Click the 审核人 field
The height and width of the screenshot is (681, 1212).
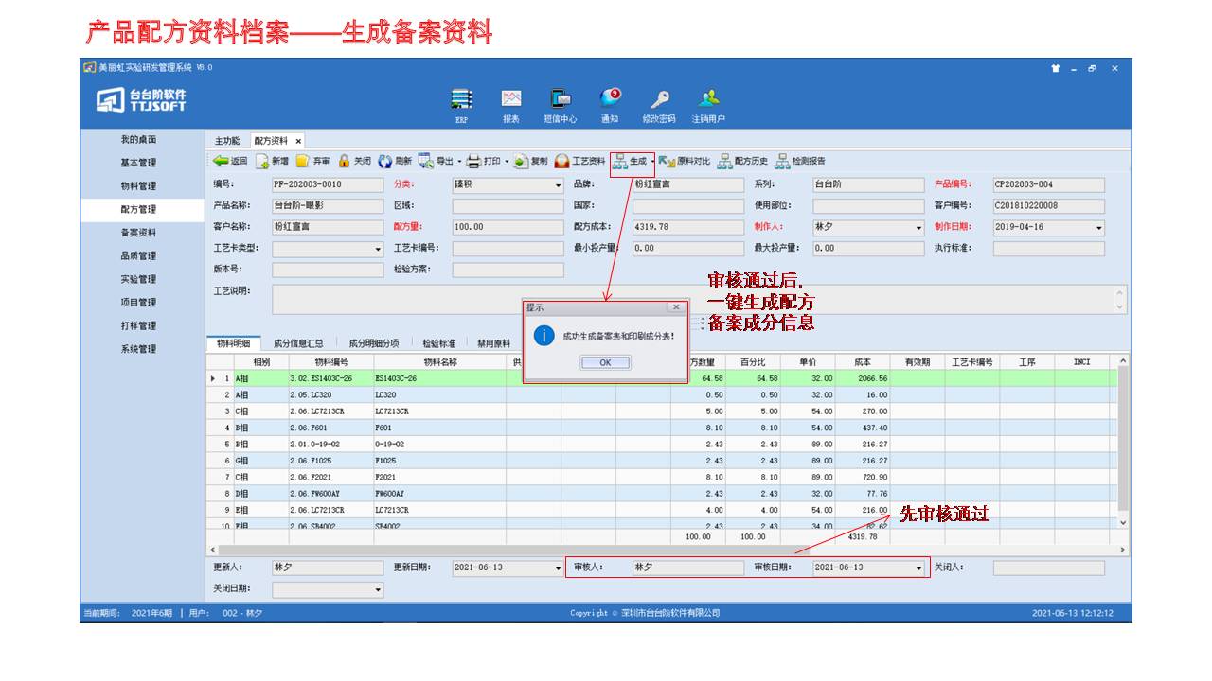coord(688,568)
